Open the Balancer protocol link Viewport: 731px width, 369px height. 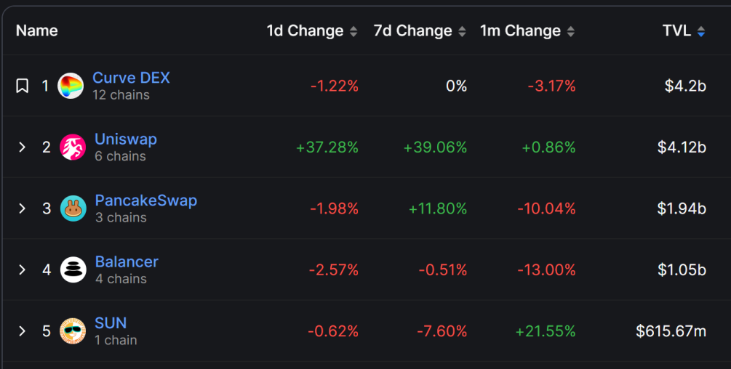[127, 261]
